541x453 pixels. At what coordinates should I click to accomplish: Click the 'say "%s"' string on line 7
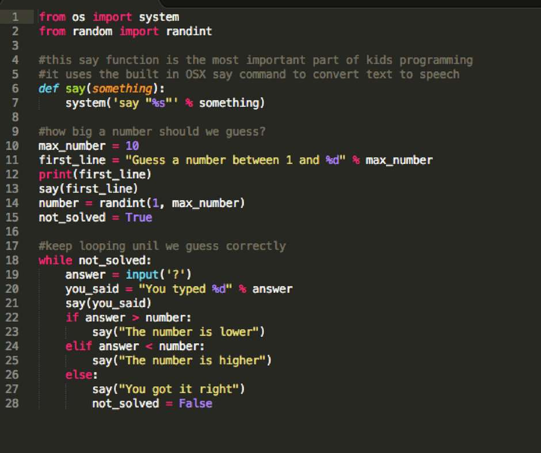point(146,103)
